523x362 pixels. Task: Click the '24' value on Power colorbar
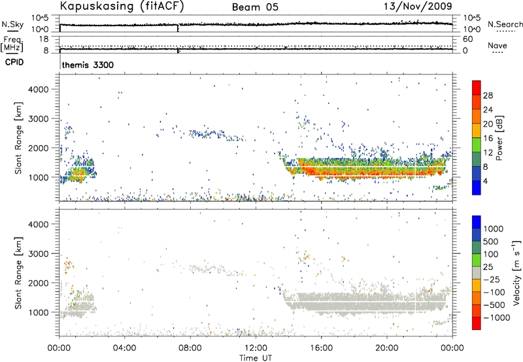[x=488, y=110]
